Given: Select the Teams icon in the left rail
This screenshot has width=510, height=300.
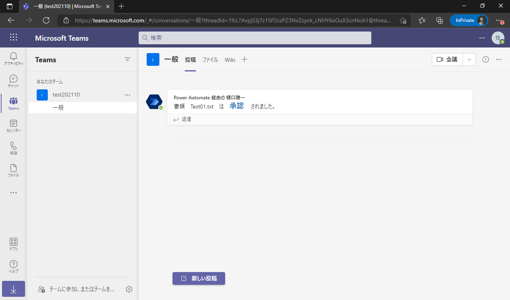Looking at the screenshot, I should [x=14, y=103].
